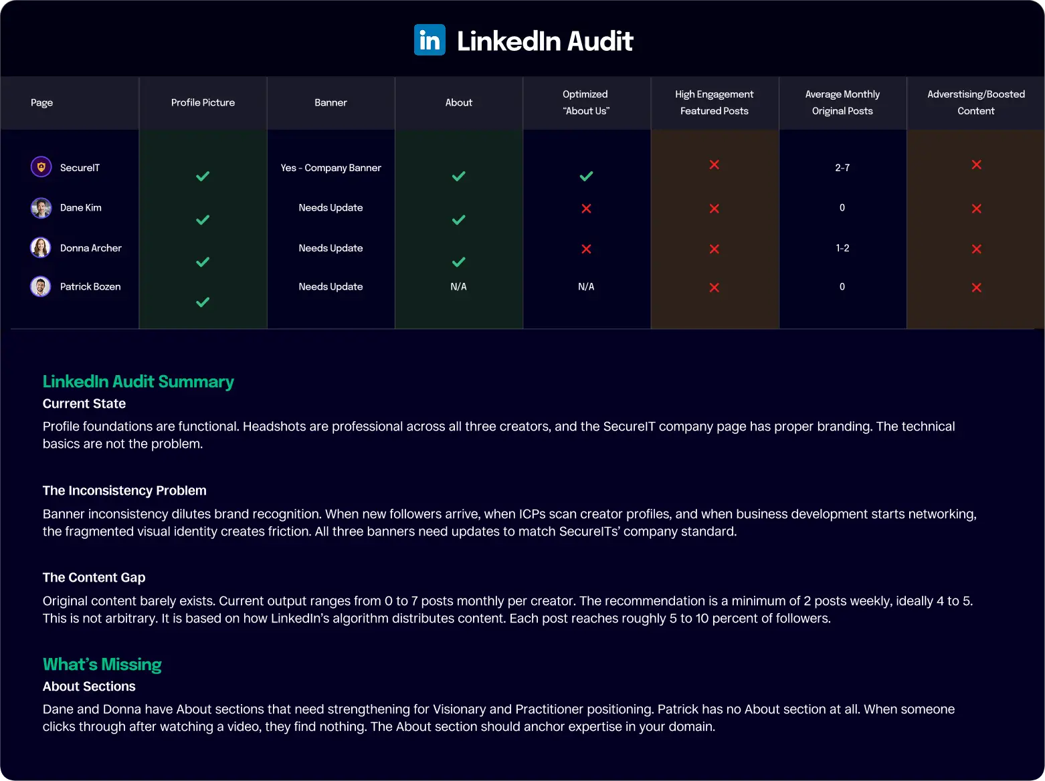Click "The Inconsistency Problem" subheading
The height and width of the screenshot is (781, 1045).
click(124, 491)
